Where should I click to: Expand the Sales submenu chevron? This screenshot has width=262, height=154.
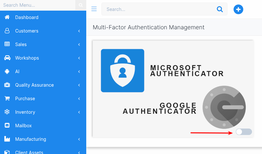79,44
